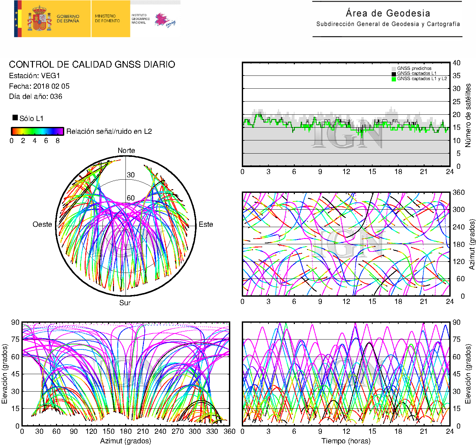The width and height of the screenshot is (476, 445).
Task: Click the black Sólo L1 legend square
Action: point(15,118)
